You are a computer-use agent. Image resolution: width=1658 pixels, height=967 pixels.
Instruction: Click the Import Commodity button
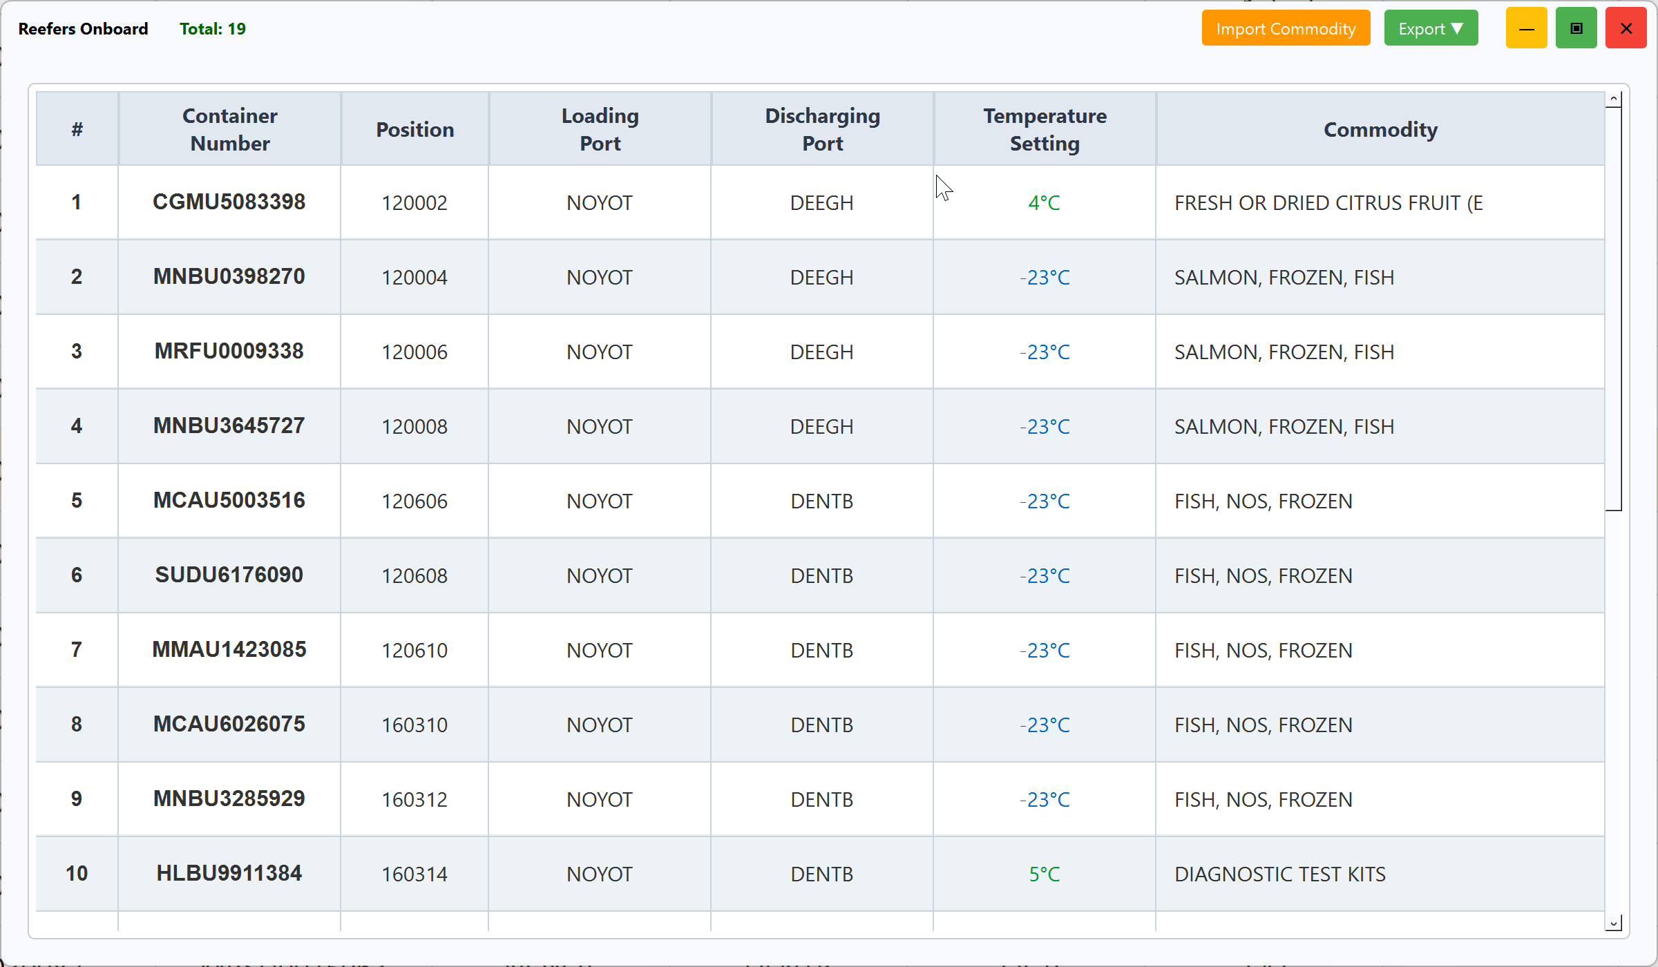tap(1286, 28)
